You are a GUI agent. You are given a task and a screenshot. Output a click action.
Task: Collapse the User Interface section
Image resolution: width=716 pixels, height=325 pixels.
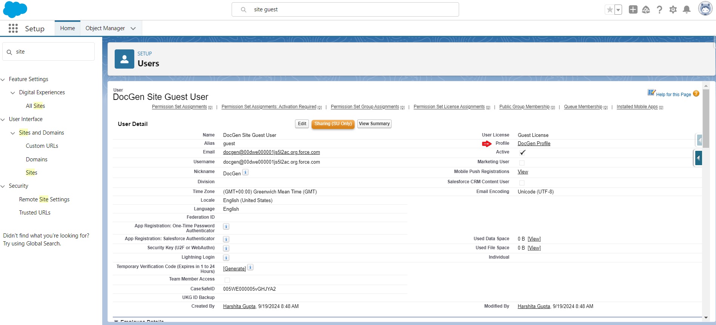3,120
